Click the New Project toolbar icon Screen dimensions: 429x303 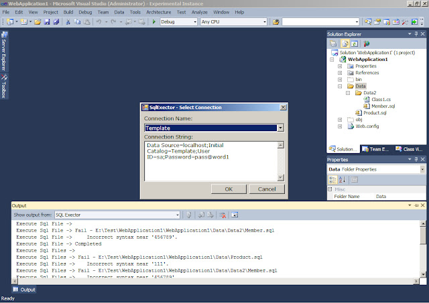point(10,22)
